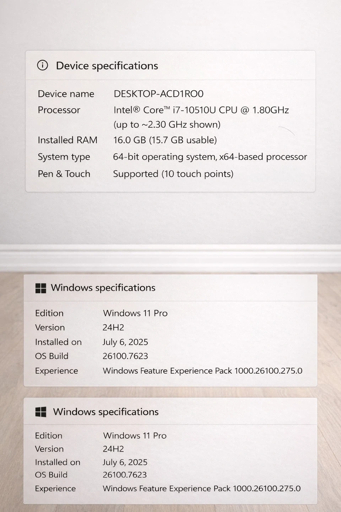Image resolution: width=341 pixels, height=512 pixels.
Task: Click the tilted perspective Windows logo
Action: point(41,412)
